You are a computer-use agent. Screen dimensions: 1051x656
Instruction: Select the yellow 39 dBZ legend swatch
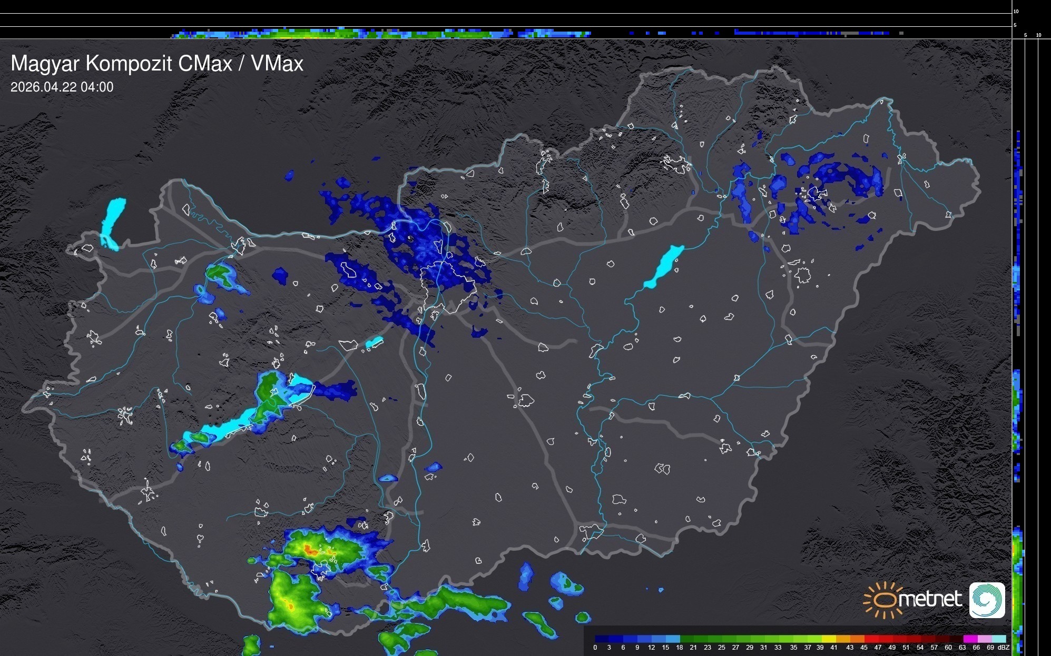tap(829, 639)
